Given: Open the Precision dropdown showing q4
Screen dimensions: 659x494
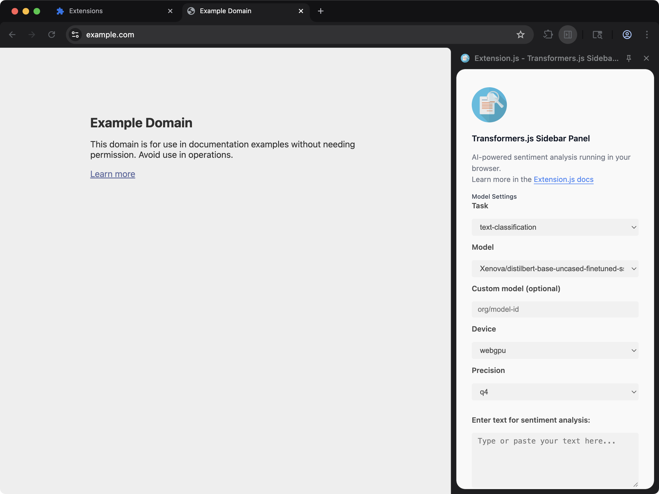Looking at the screenshot, I should (x=555, y=392).
